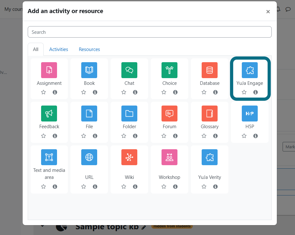Show info about the Wiki activity
This screenshot has width=295, height=235.
[135, 187]
